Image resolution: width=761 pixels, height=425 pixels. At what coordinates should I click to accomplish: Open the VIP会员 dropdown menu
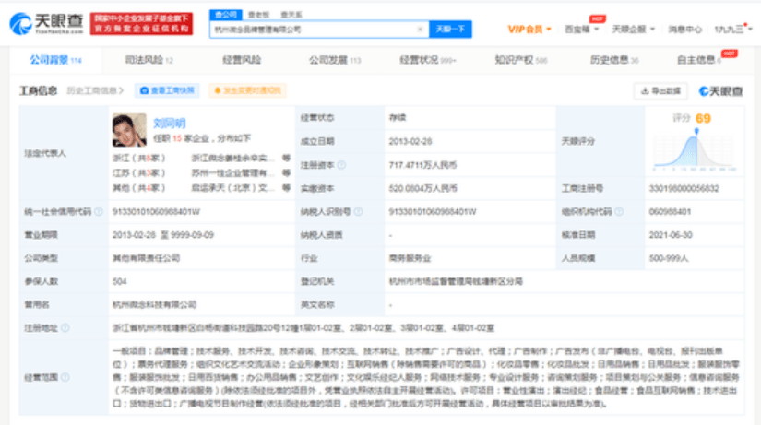coord(529,30)
